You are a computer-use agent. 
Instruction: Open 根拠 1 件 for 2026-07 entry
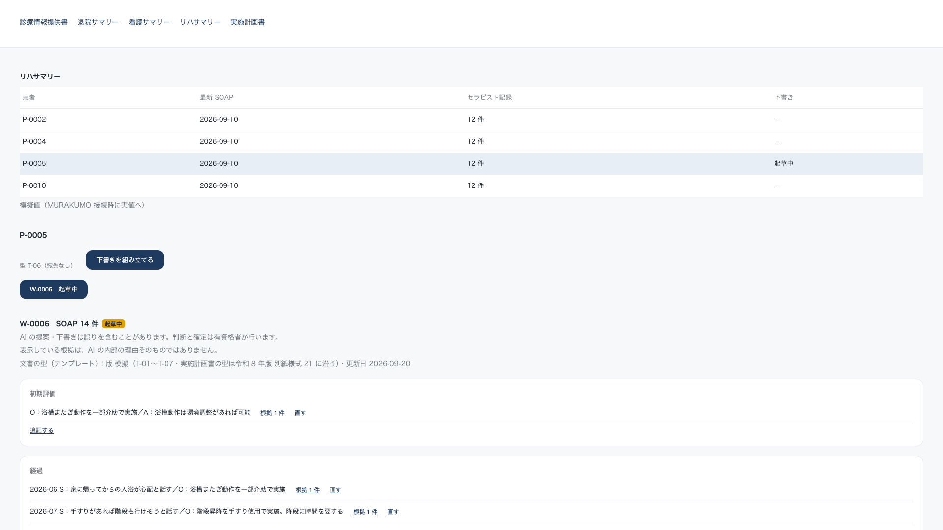click(x=365, y=512)
